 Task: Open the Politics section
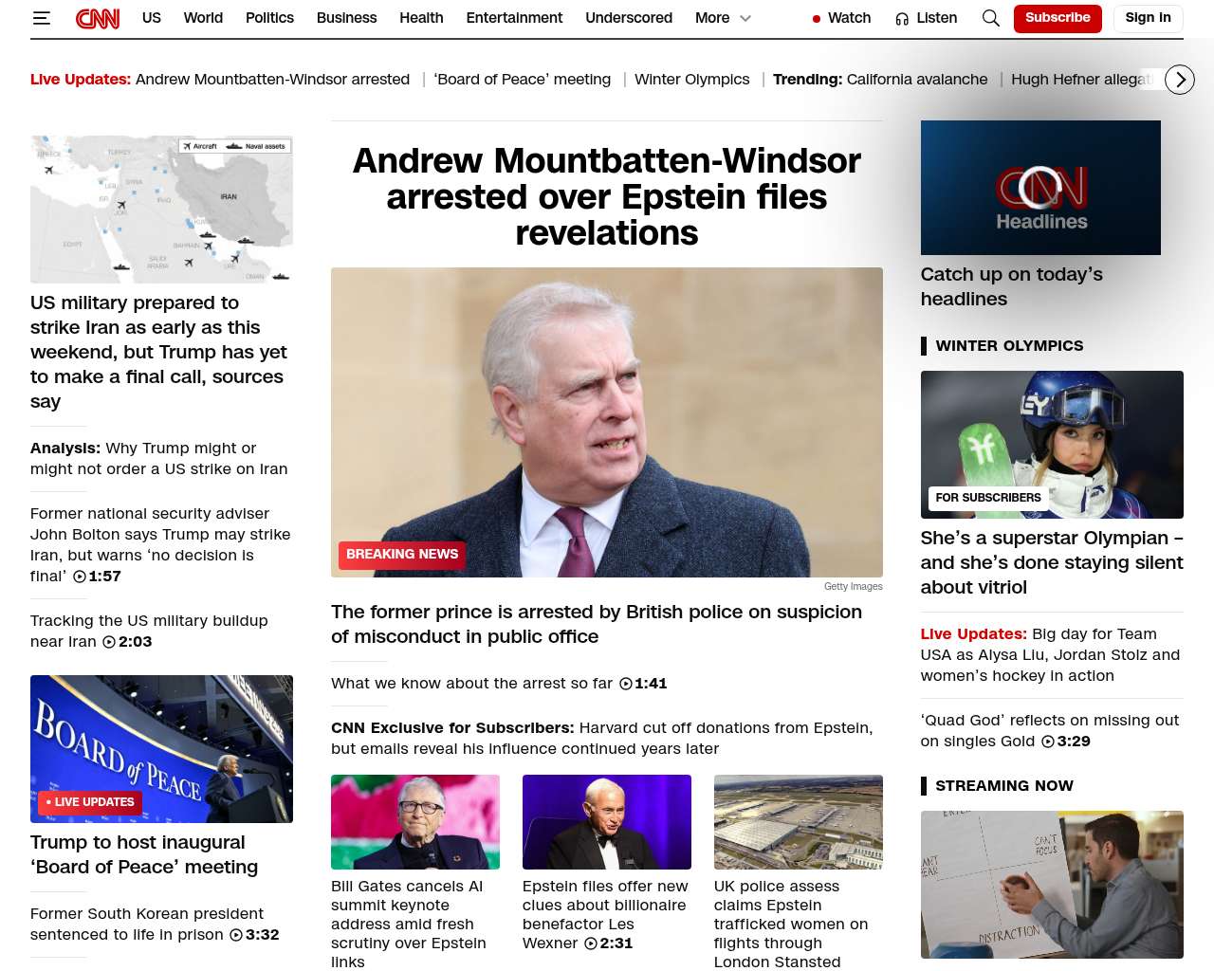269,18
